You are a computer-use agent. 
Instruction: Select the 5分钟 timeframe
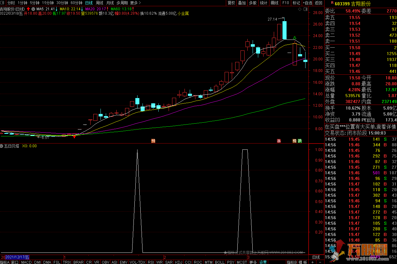(35, 3)
